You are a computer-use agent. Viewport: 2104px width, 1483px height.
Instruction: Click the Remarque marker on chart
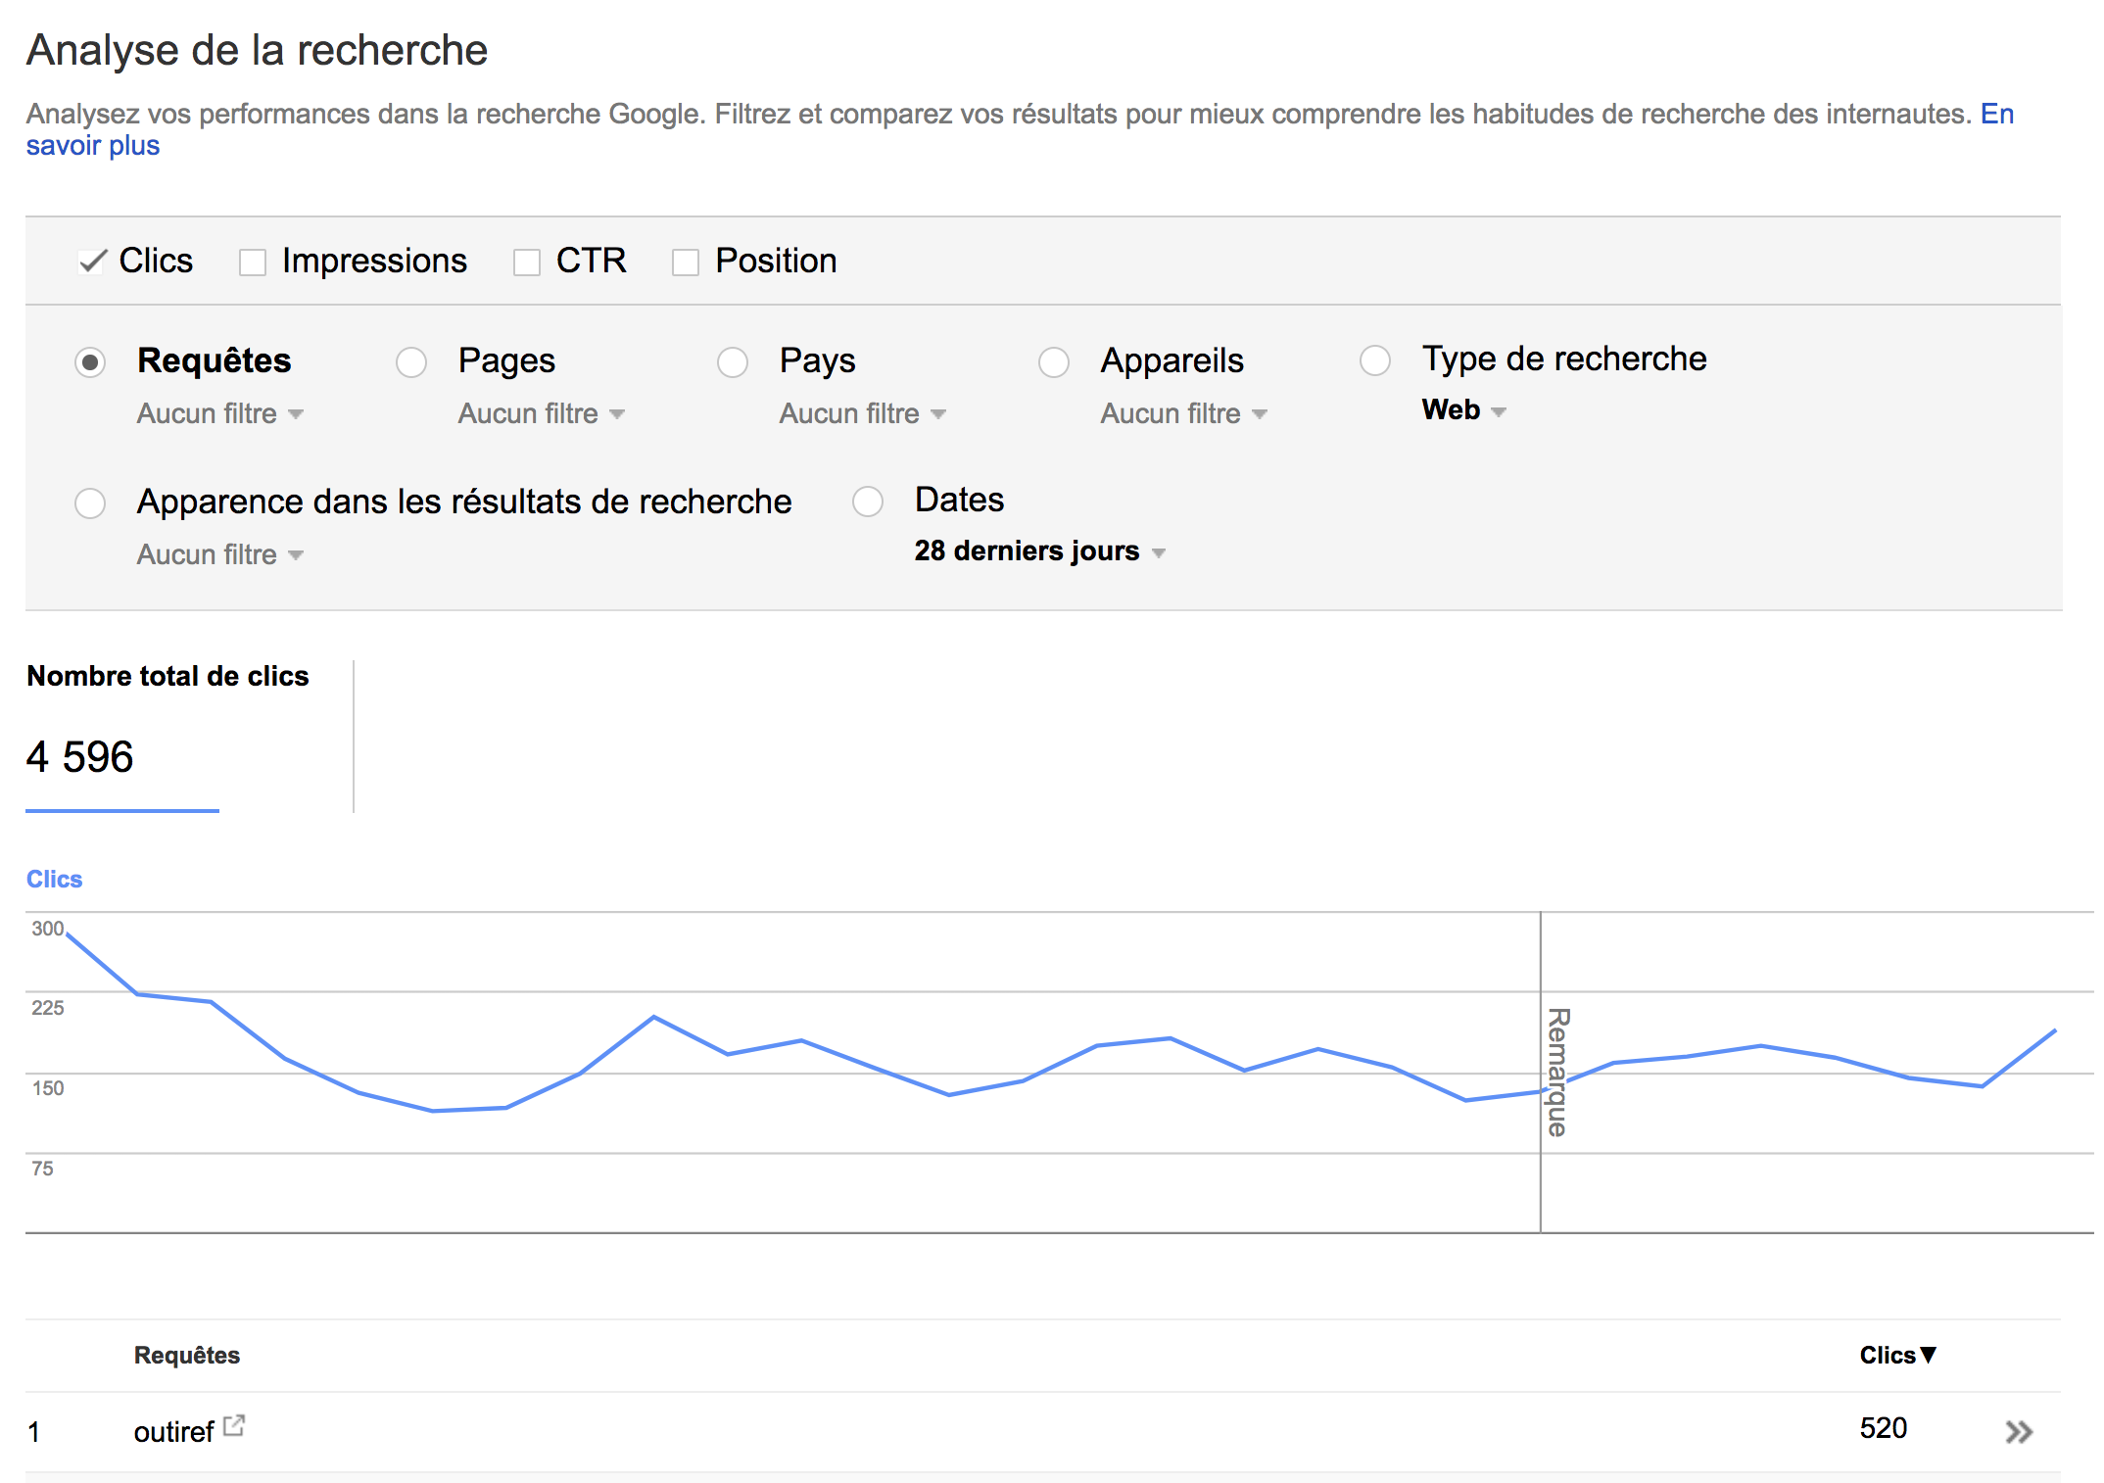tap(1556, 1072)
